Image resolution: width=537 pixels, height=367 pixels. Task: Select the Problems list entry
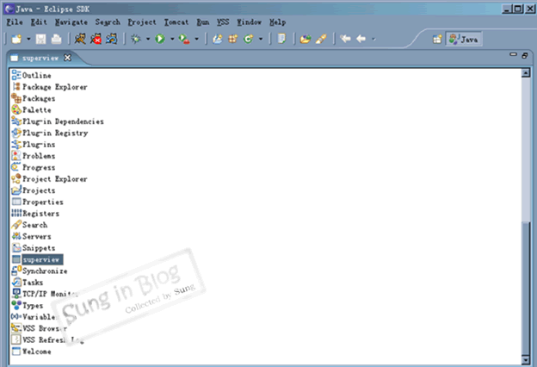click(34, 156)
